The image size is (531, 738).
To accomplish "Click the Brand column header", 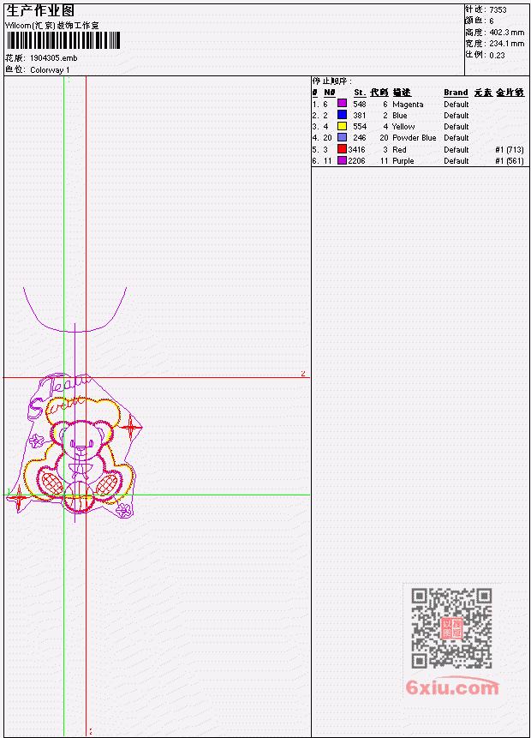I will 456,93.
